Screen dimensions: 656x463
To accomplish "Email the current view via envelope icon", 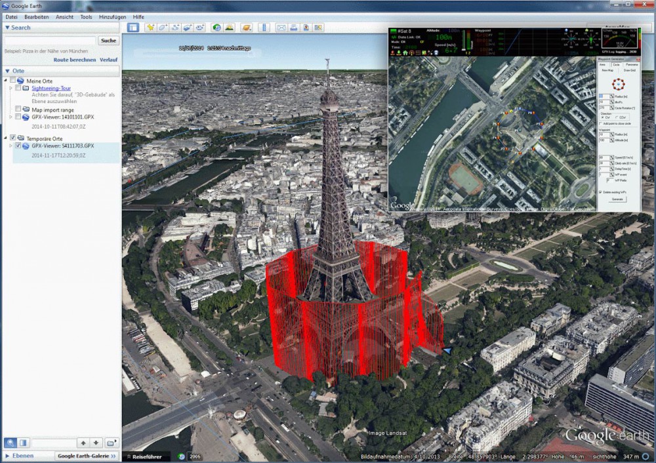I will click(x=281, y=28).
